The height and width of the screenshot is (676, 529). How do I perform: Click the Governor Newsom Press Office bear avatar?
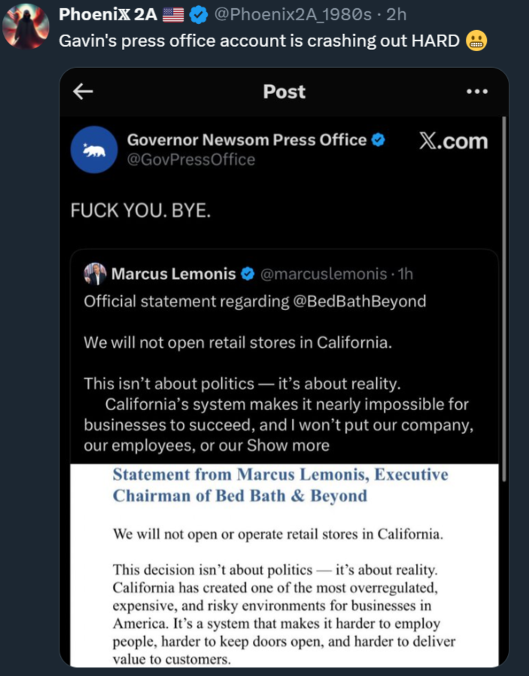pyautogui.click(x=94, y=150)
